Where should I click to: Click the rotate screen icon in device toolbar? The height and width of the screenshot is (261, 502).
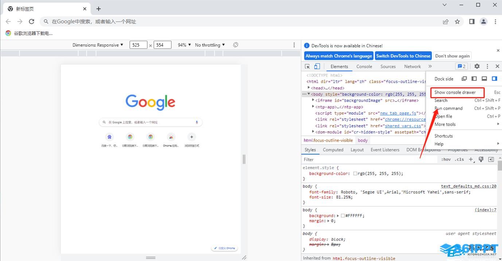(x=236, y=45)
